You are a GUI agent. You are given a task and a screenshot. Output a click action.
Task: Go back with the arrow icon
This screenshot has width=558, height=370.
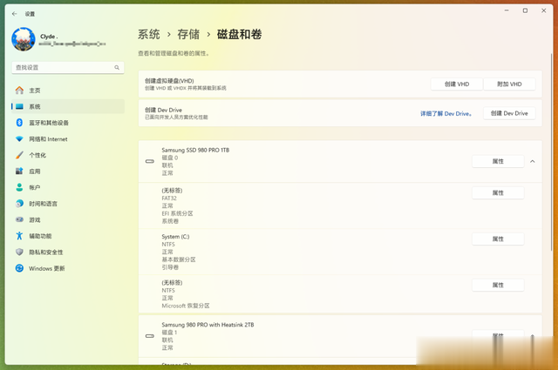point(14,14)
